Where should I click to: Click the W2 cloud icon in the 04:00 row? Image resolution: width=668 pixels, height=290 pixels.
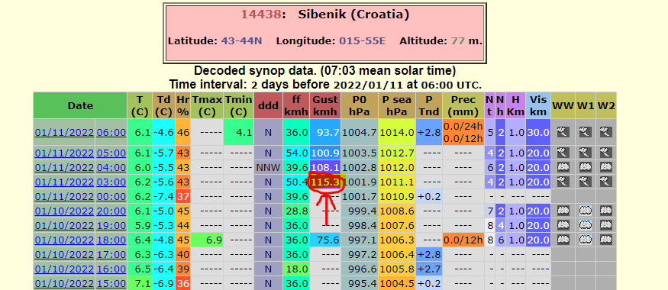coord(606,167)
